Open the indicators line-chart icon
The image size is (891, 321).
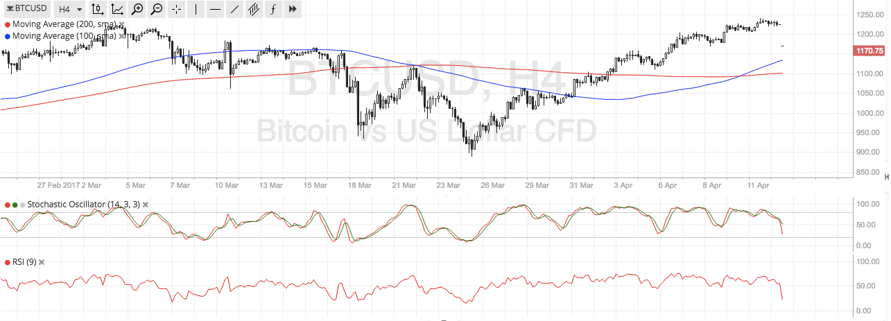pyautogui.click(x=118, y=9)
